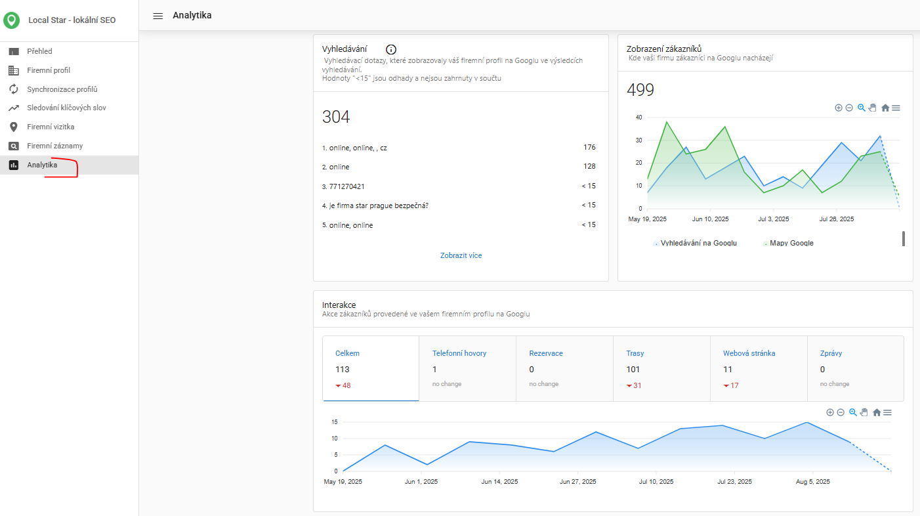The image size is (920, 516).
Task: Click search query row 'online, online, , cz'
Action: (x=459, y=148)
